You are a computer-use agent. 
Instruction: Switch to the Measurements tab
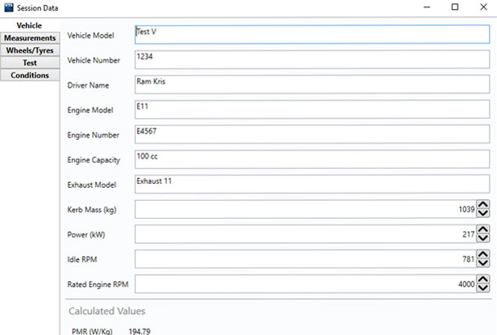pyautogui.click(x=29, y=38)
